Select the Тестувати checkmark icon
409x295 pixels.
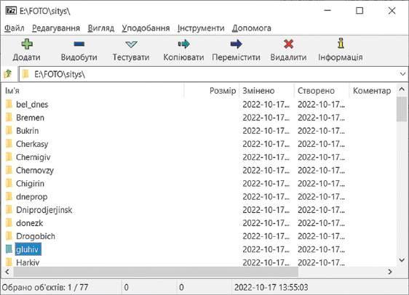click(131, 44)
